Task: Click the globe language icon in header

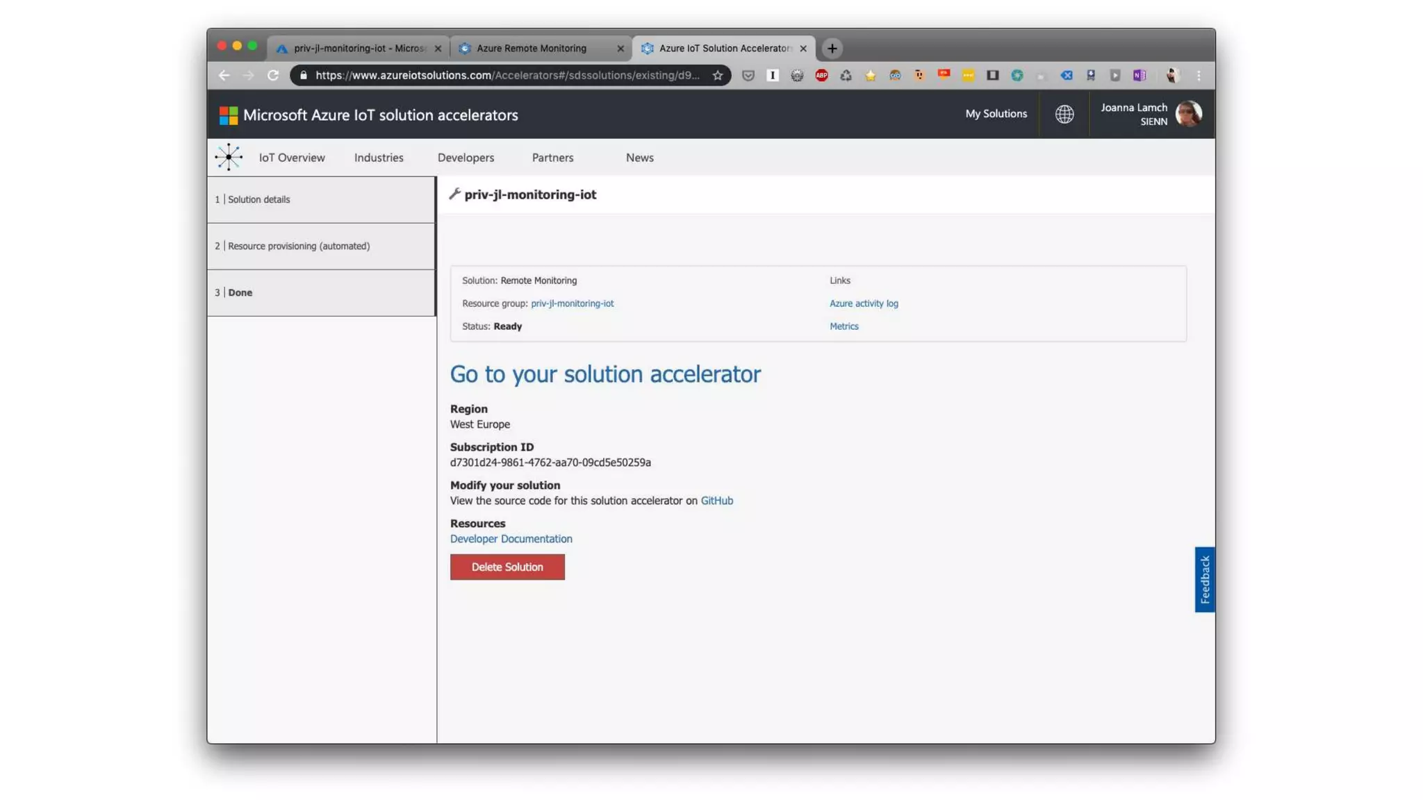Action: pos(1064,114)
